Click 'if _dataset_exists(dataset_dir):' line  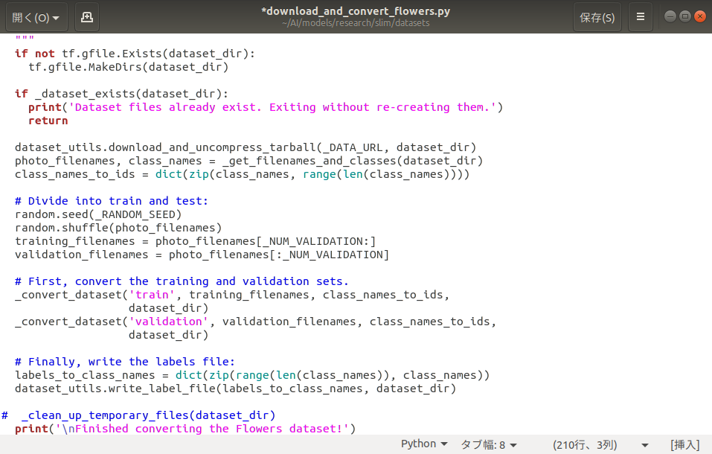122,94
